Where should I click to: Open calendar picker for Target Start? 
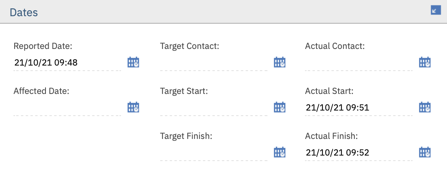(280, 107)
